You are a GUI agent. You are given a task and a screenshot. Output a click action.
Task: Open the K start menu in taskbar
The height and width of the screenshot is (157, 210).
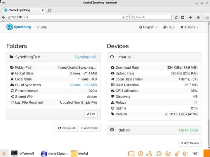click(x=4, y=153)
